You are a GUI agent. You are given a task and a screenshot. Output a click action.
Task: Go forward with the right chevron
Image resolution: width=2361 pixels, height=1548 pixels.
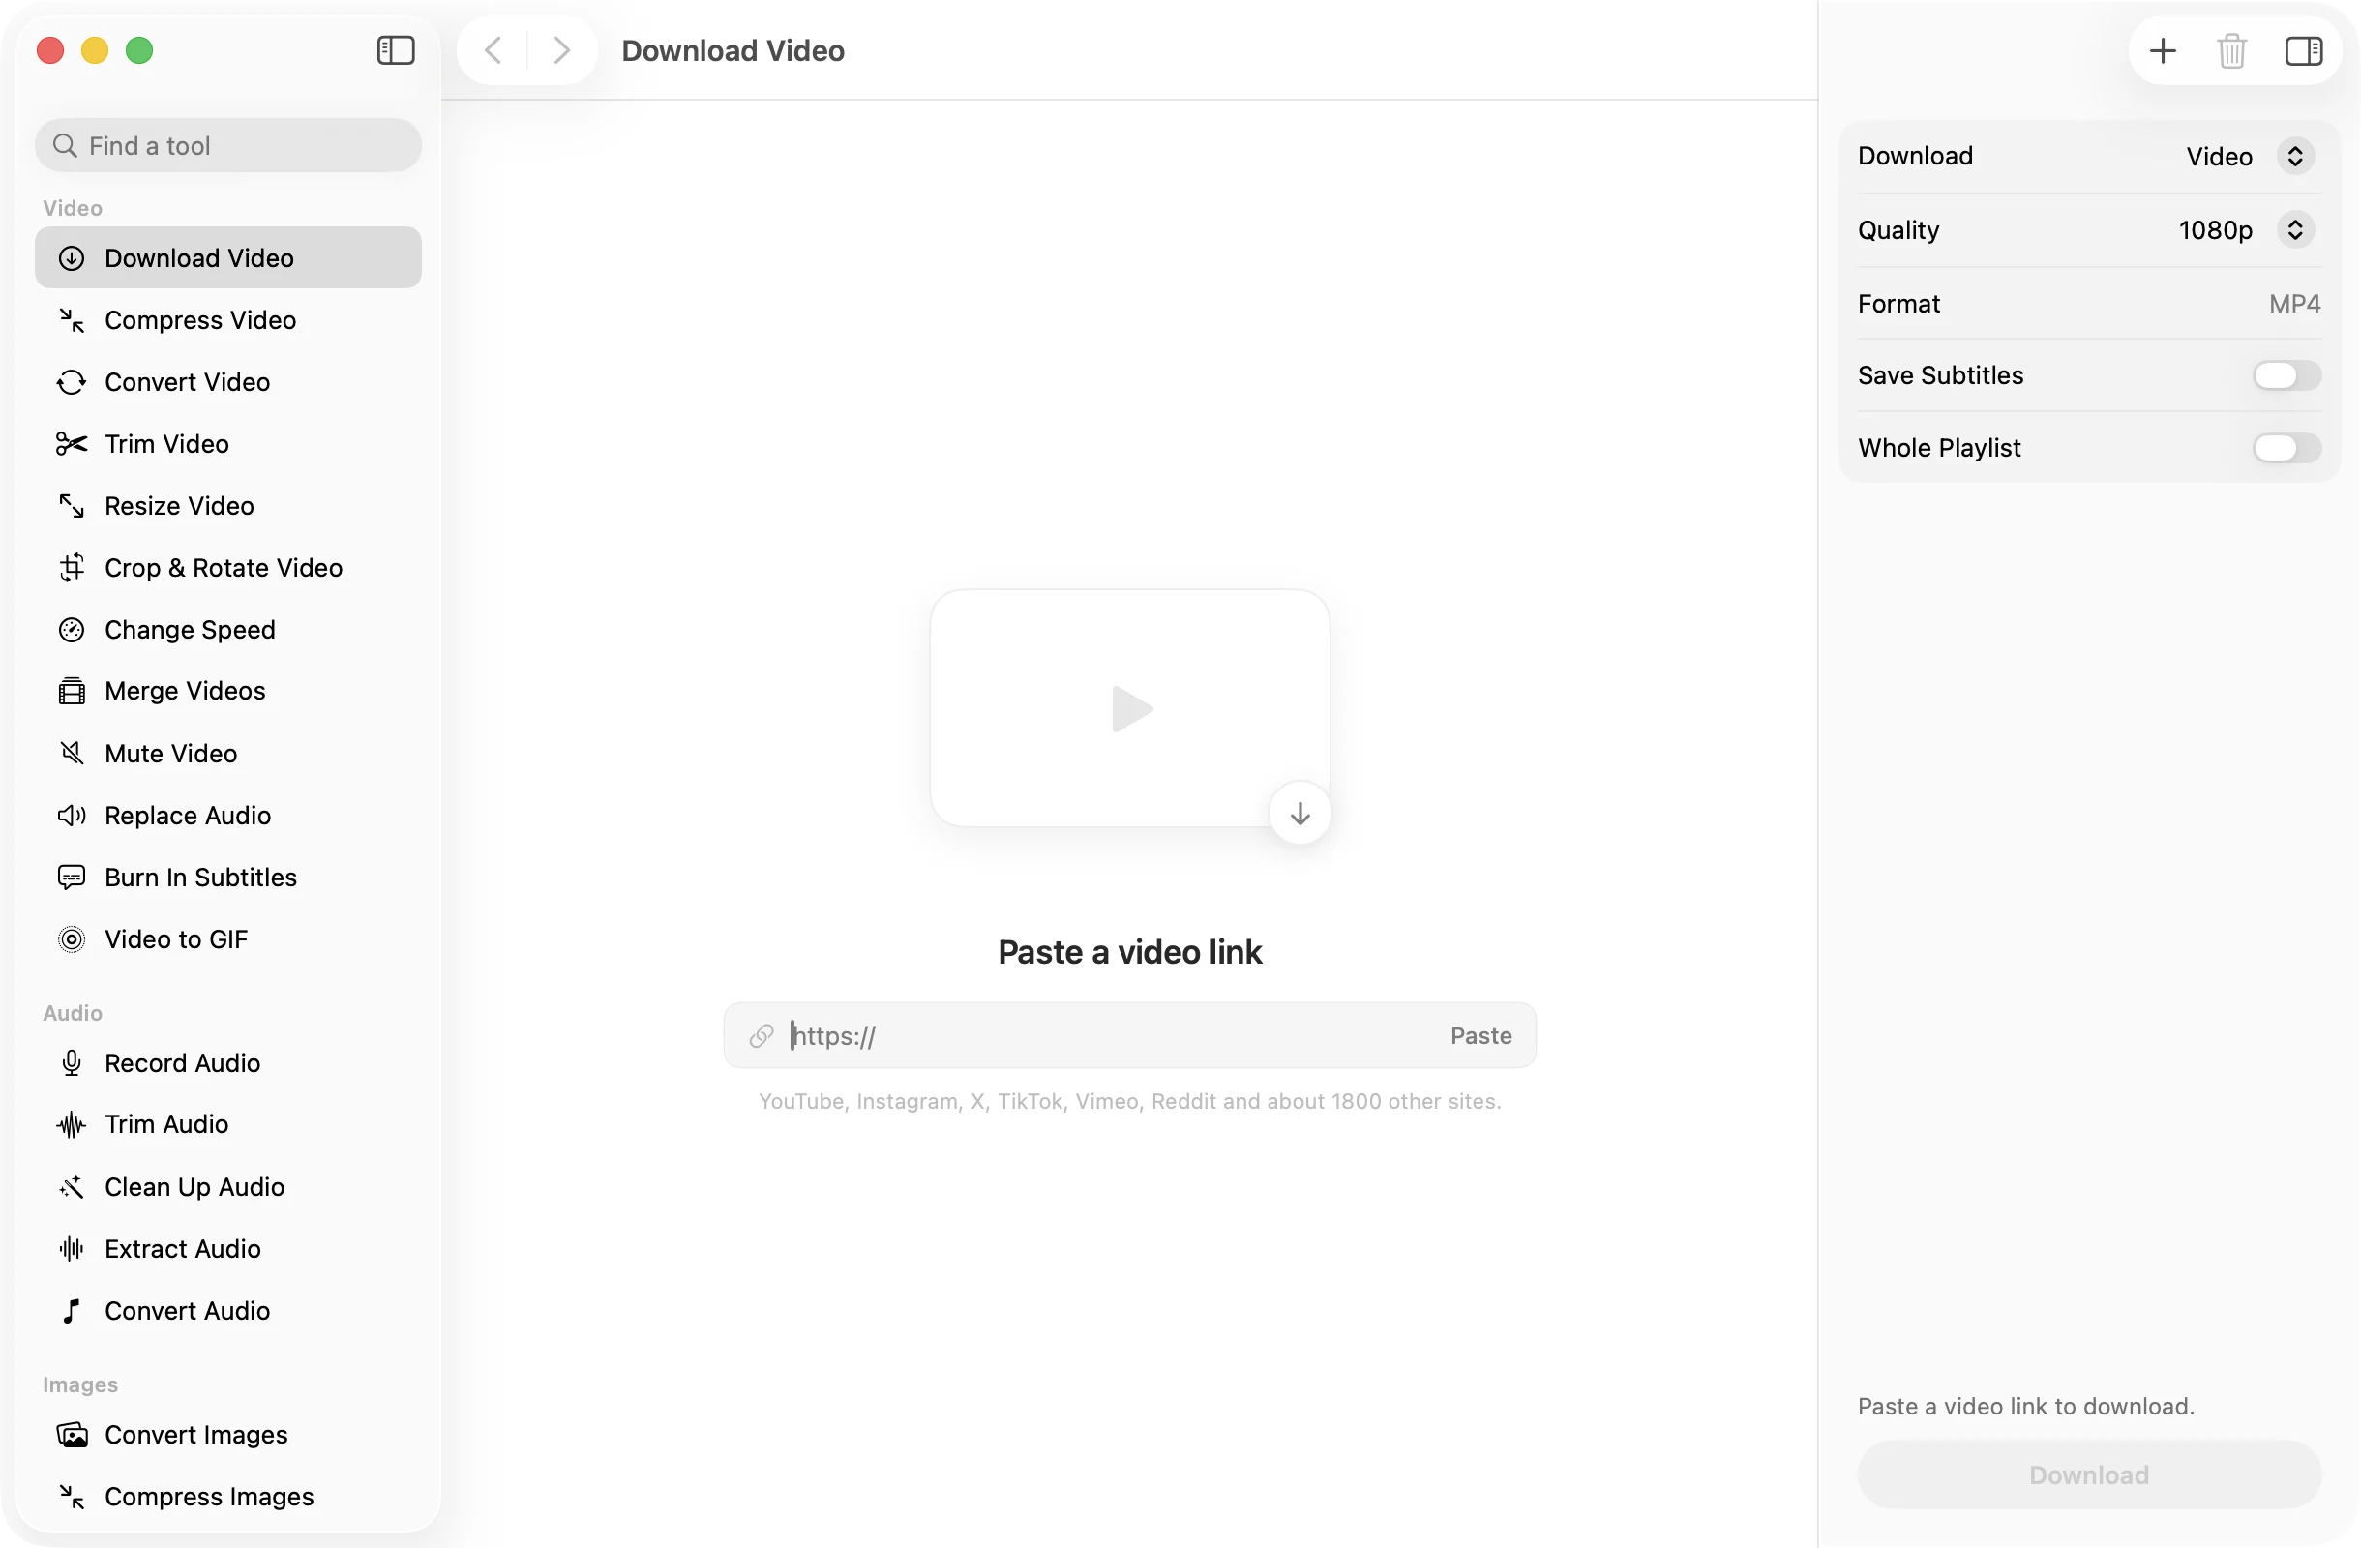(561, 49)
